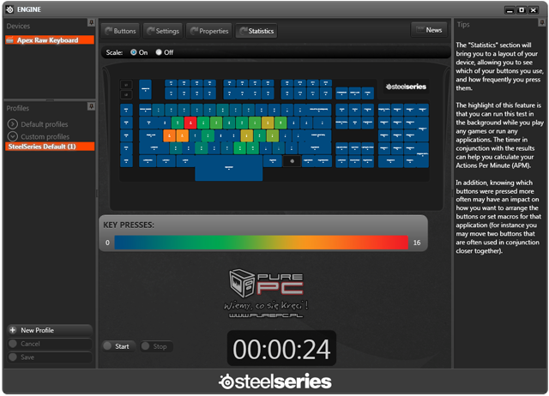Select the Statistics tab
This screenshot has width=549, height=396.
(x=256, y=31)
